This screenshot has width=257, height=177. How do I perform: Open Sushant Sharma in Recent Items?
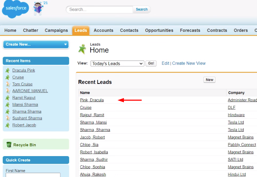pos(27,118)
